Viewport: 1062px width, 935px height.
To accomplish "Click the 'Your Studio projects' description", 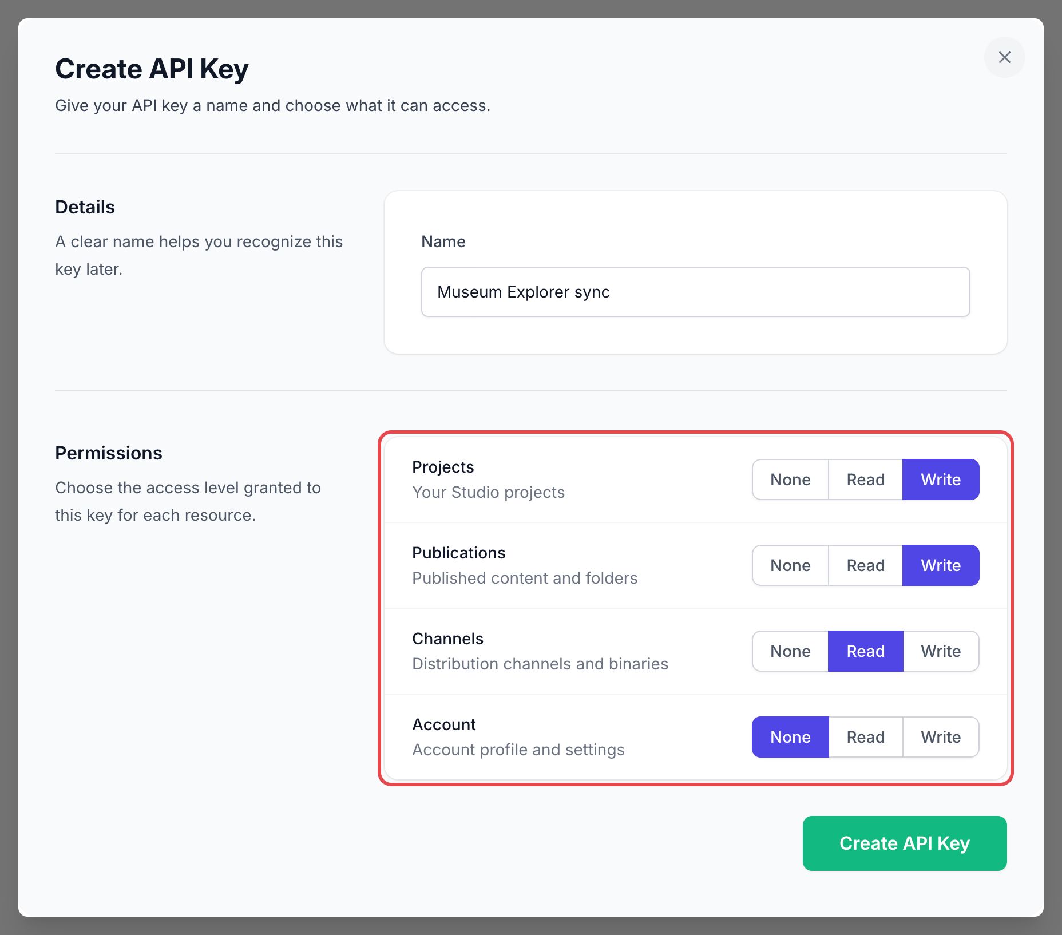I will [488, 492].
